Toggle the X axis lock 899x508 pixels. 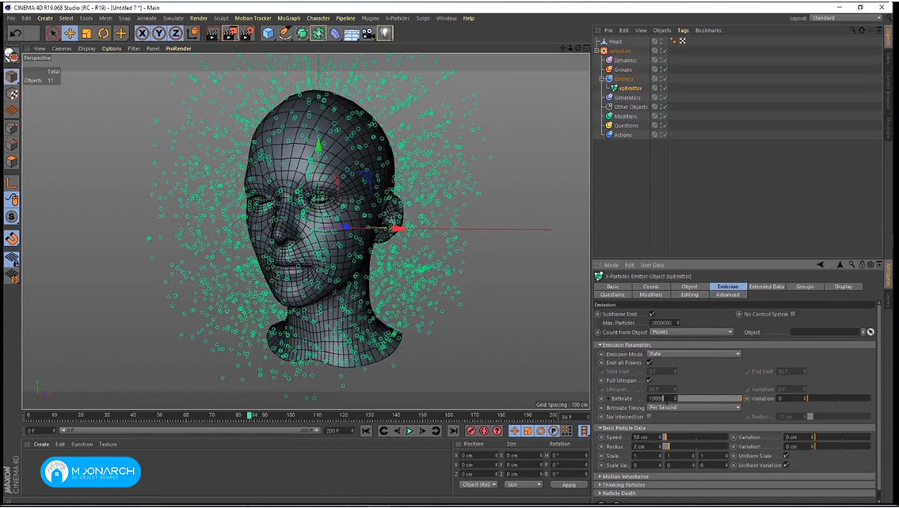click(143, 33)
